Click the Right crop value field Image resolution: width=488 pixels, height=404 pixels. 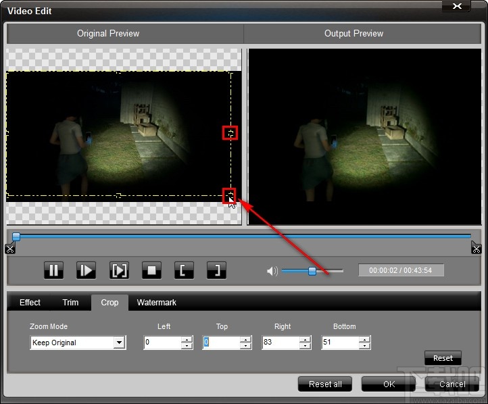click(x=280, y=342)
